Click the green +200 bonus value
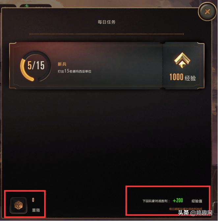This screenshot has height=221, width=218. click(x=178, y=201)
